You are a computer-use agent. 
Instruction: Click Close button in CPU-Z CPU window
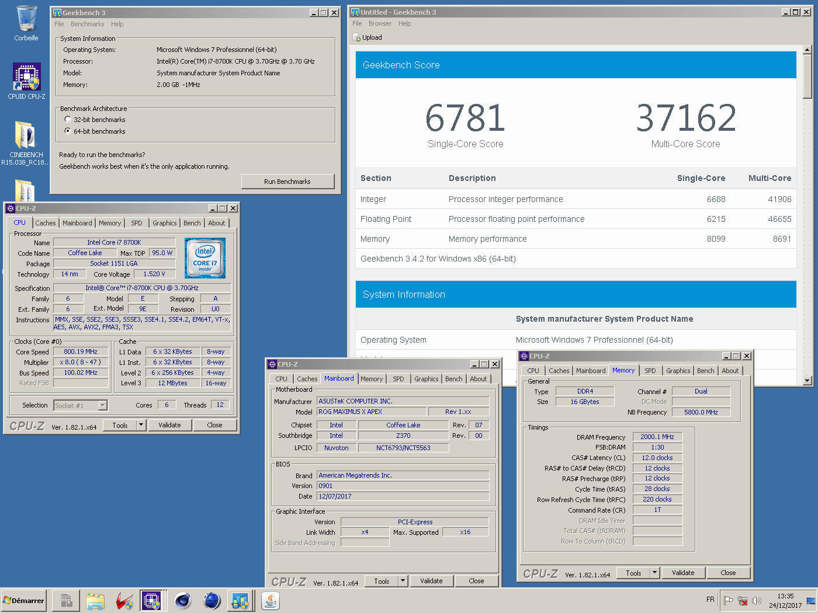[214, 425]
